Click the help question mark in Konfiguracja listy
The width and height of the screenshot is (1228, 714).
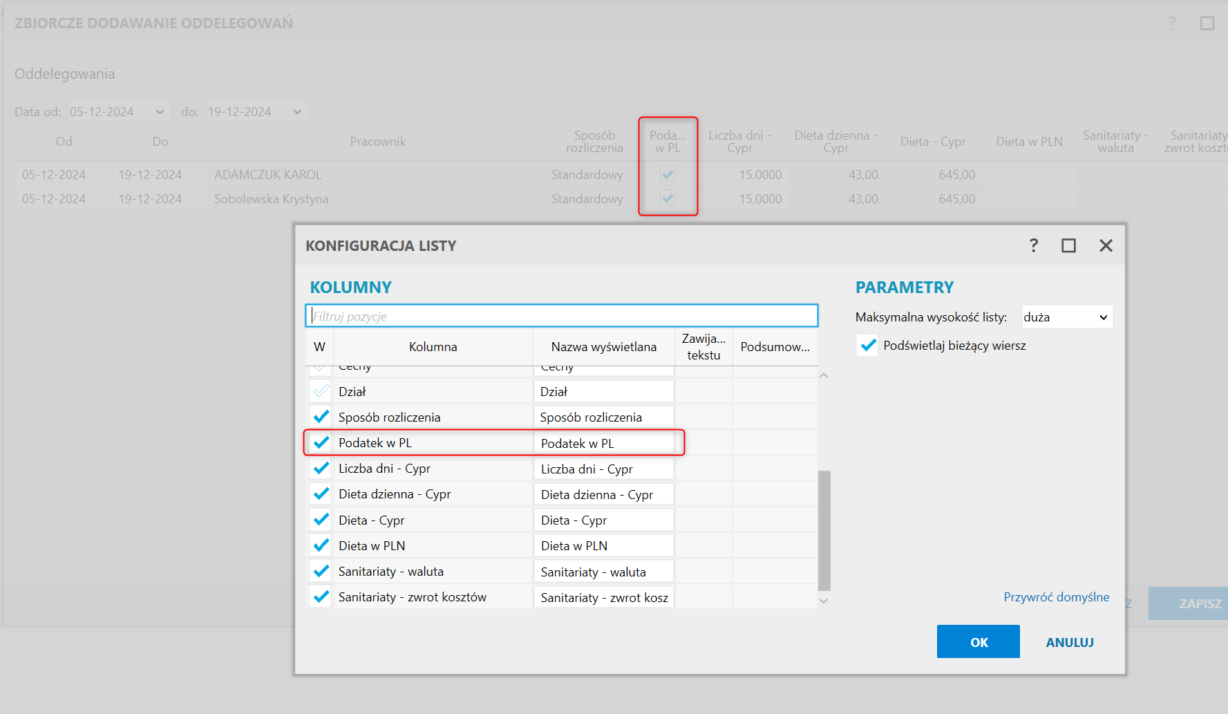point(1034,245)
